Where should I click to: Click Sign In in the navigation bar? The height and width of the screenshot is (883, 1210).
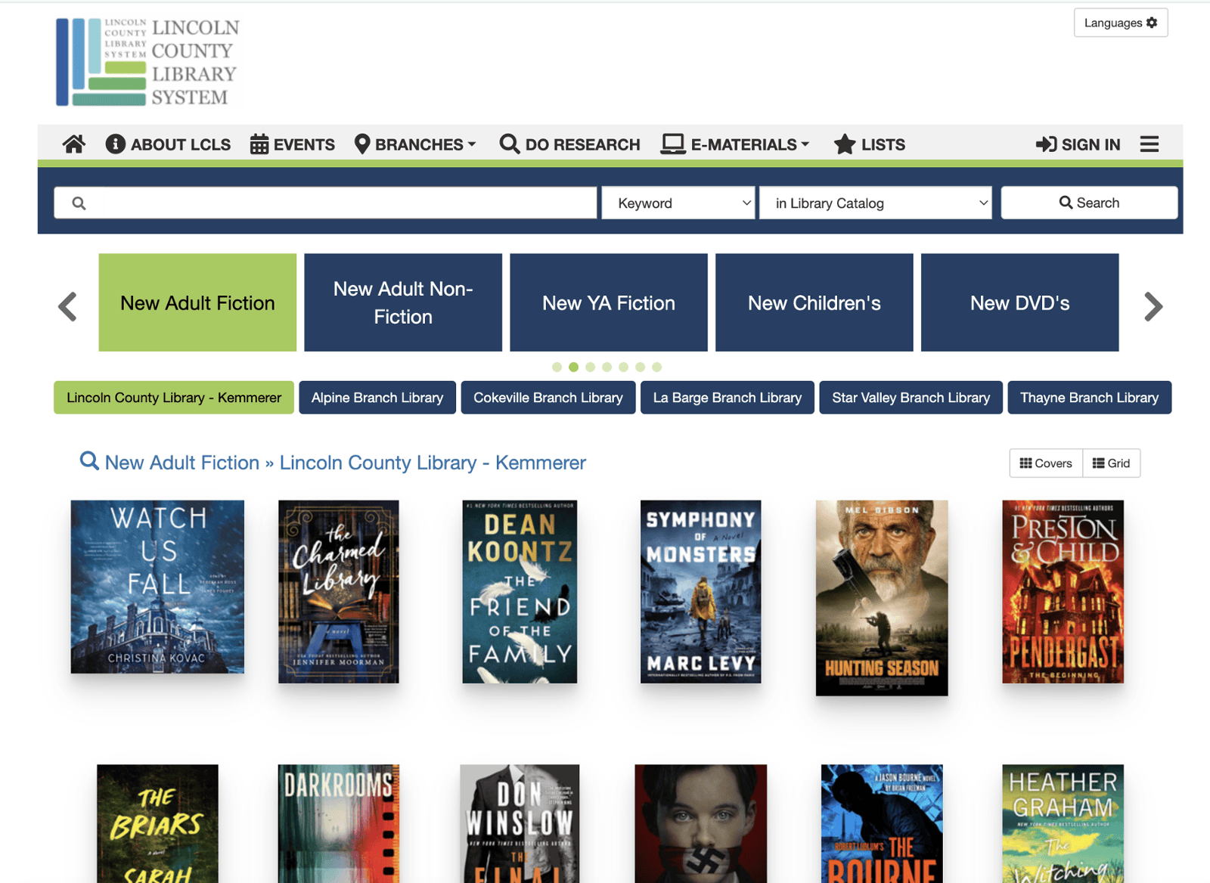pos(1078,144)
